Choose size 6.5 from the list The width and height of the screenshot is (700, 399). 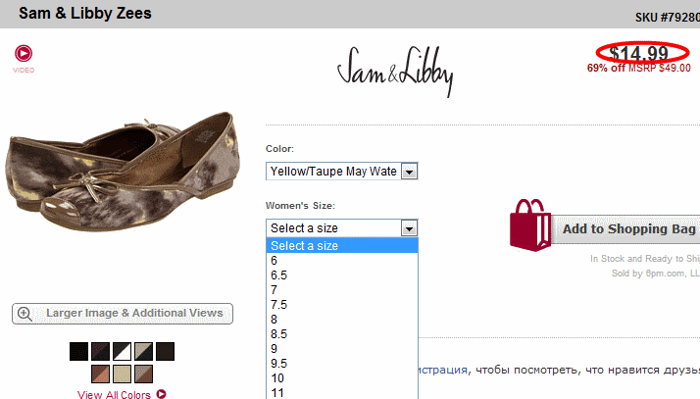pyautogui.click(x=342, y=274)
